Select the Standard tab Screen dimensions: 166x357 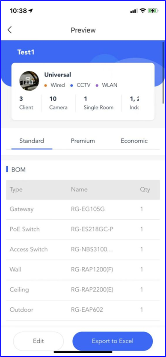(32, 141)
